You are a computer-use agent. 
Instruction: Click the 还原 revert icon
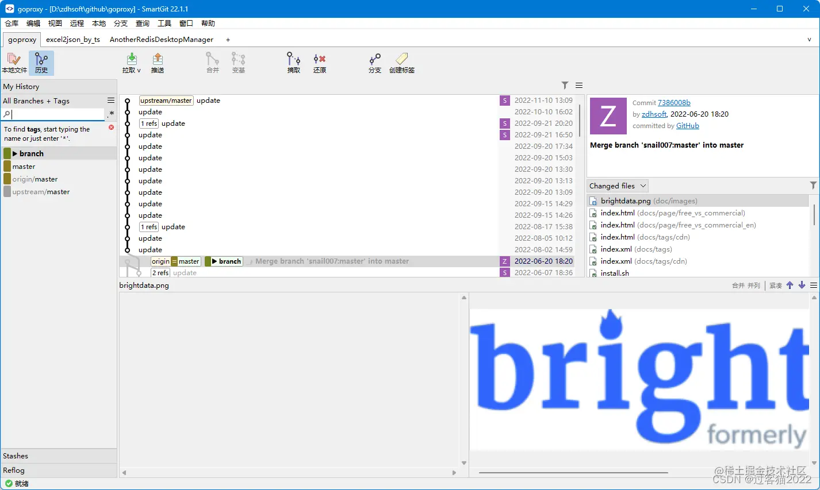[x=320, y=59]
